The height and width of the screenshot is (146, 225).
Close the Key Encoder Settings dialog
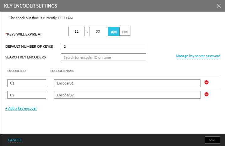[x=219, y=6]
